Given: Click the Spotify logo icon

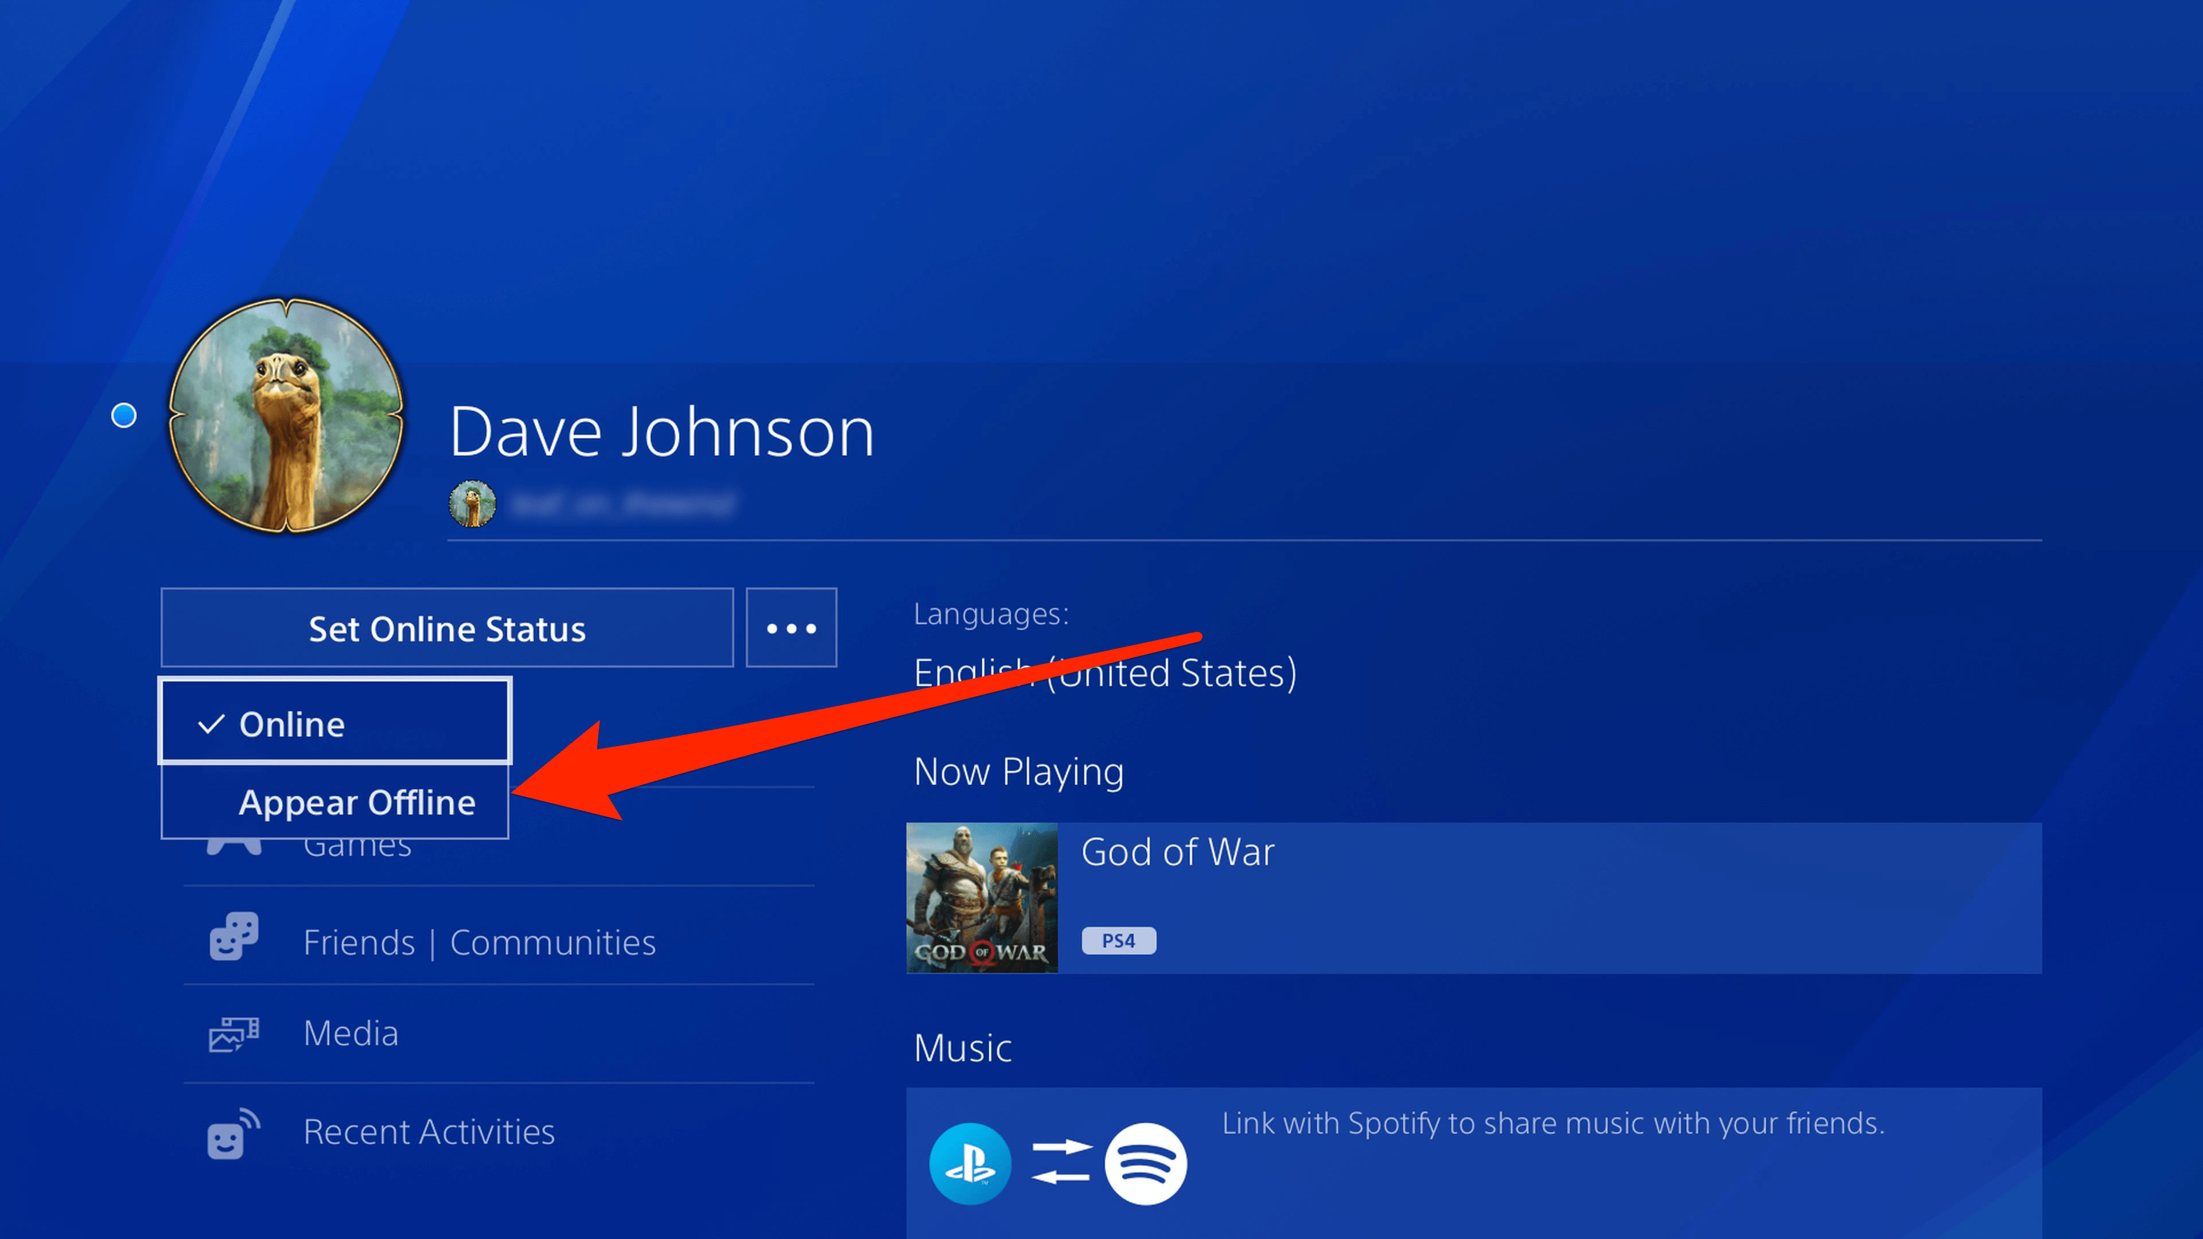Looking at the screenshot, I should (1145, 1164).
